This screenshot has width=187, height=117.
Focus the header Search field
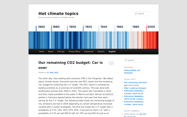pyautogui.click(x=141, y=14)
